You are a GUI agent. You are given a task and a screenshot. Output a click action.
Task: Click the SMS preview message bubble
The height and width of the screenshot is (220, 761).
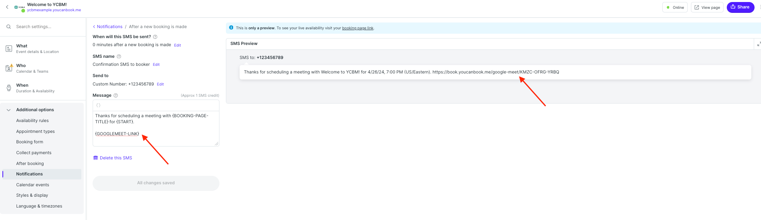coord(495,72)
